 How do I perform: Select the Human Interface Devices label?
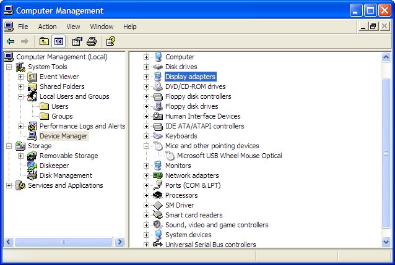(203, 116)
